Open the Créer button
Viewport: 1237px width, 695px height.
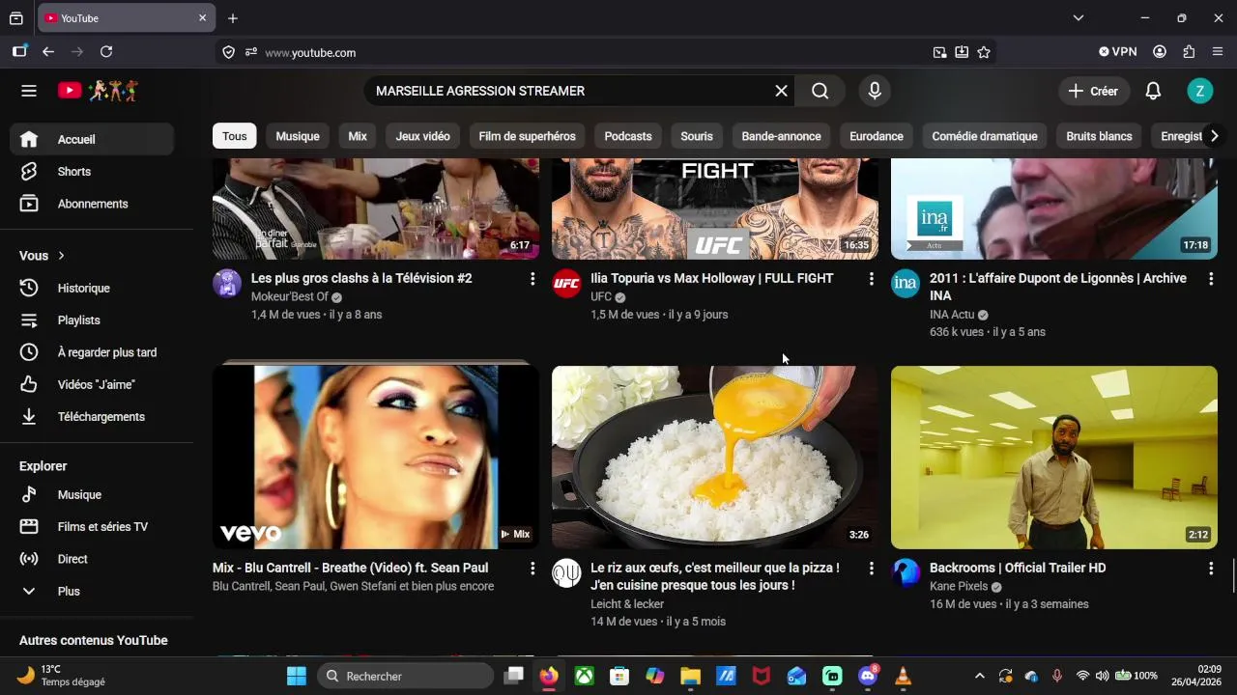coord(1093,91)
